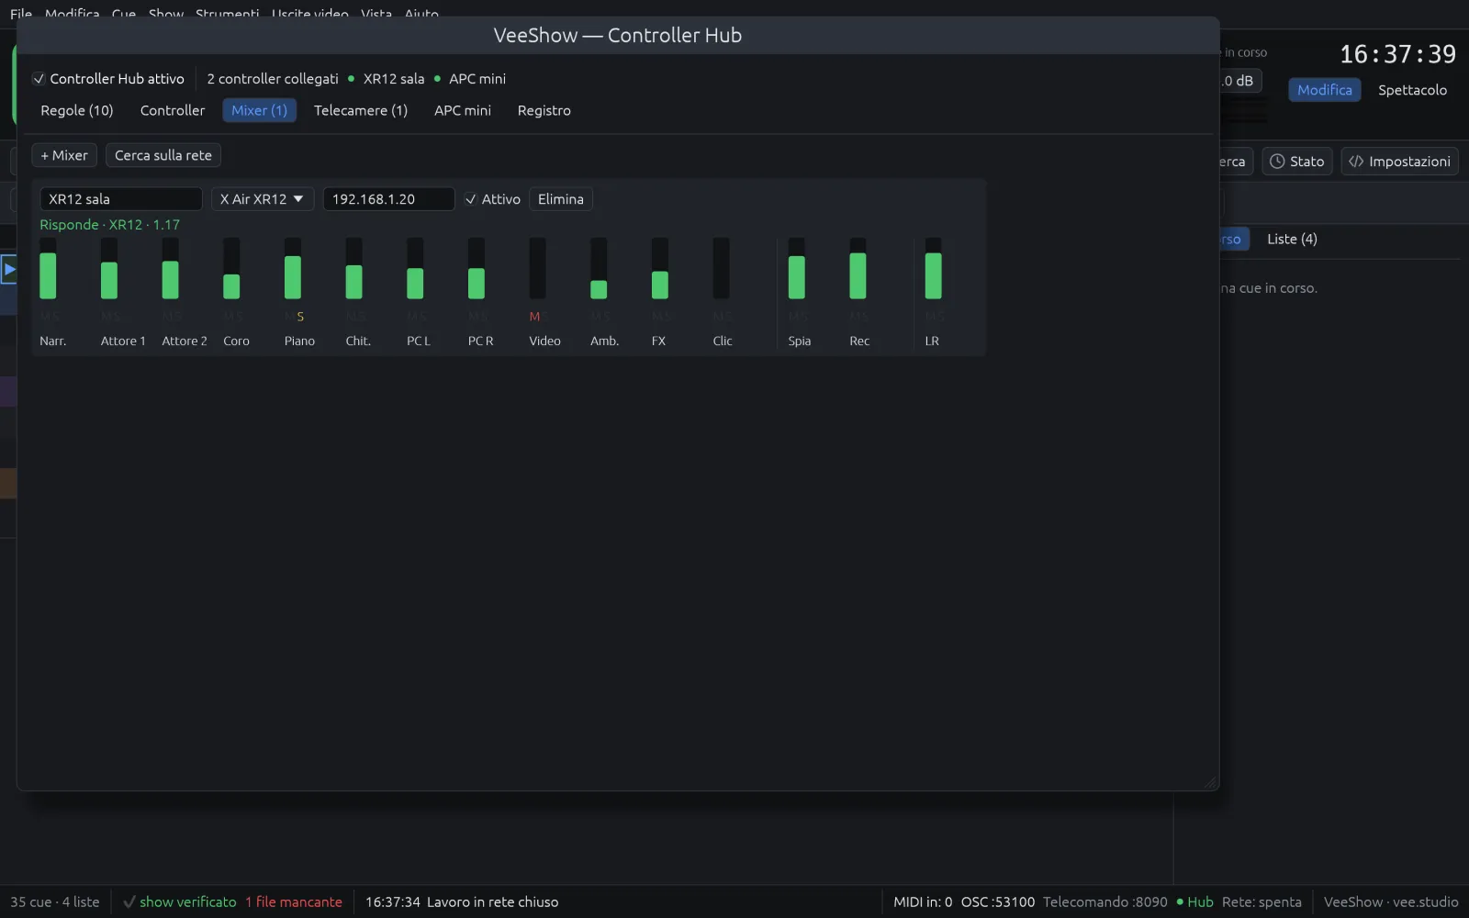Open the Controller tab
Image resolution: width=1469 pixels, height=918 pixels.
click(x=173, y=110)
